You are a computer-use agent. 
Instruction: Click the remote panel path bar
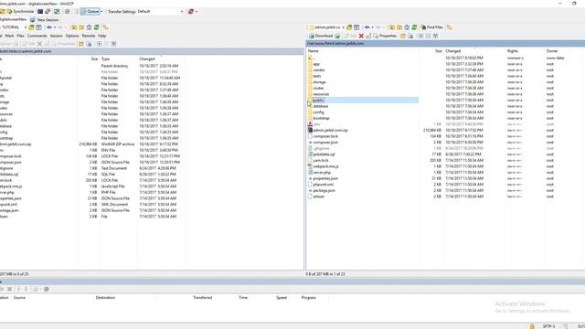tap(445, 43)
